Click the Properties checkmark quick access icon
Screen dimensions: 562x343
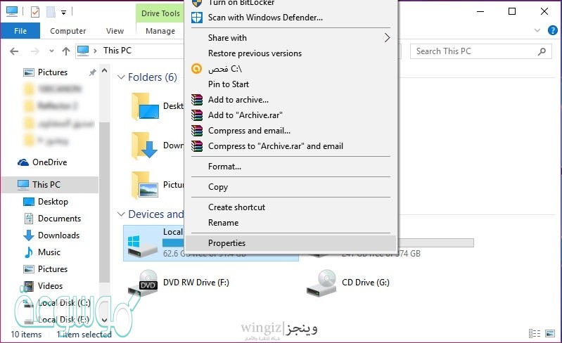coord(35,12)
